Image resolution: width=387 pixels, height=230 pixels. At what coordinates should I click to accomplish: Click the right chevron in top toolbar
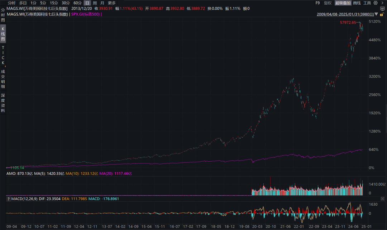point(382,3)
